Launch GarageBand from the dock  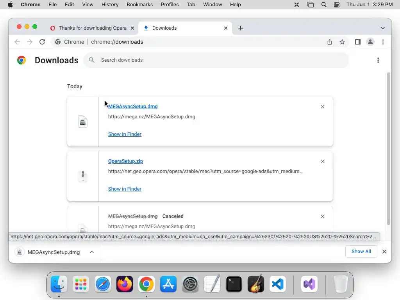(x=256, y=284)
